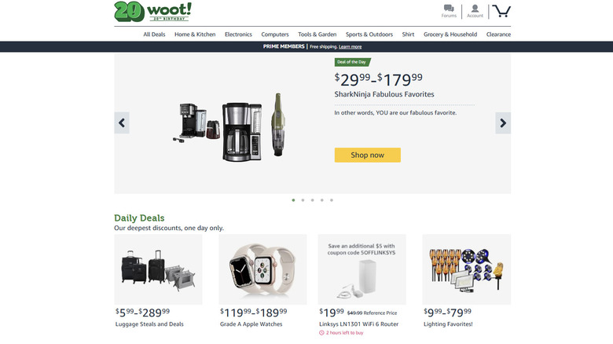The height and width of the screenshot is (344, 613).
Task: Open the Home & Kitchen category menu
Action: (x=195, y=35)
